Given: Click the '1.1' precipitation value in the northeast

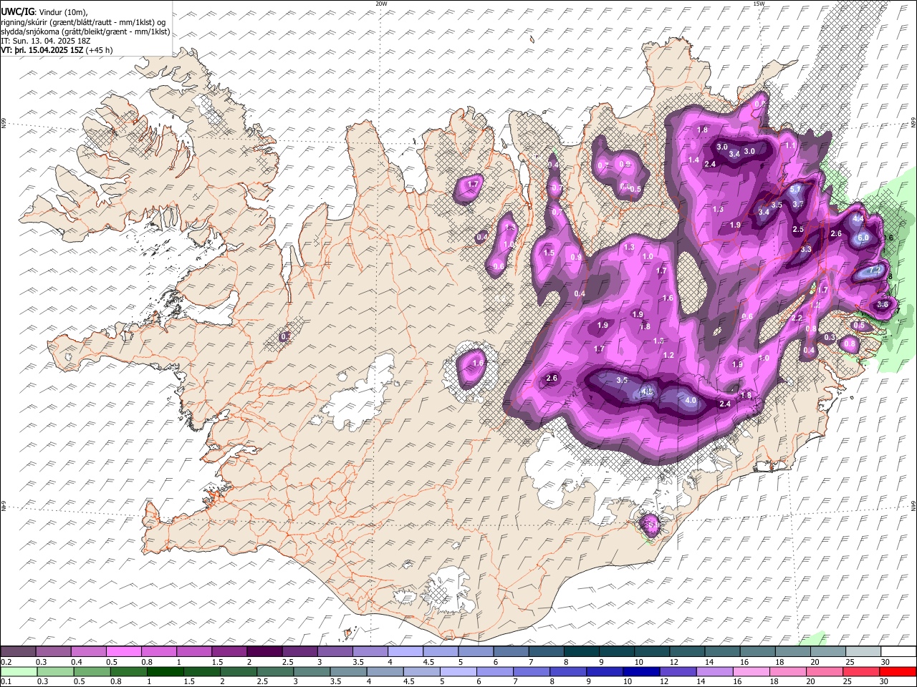Looking at the screenshot, I should pyautogui.click(x=791, y=145).
